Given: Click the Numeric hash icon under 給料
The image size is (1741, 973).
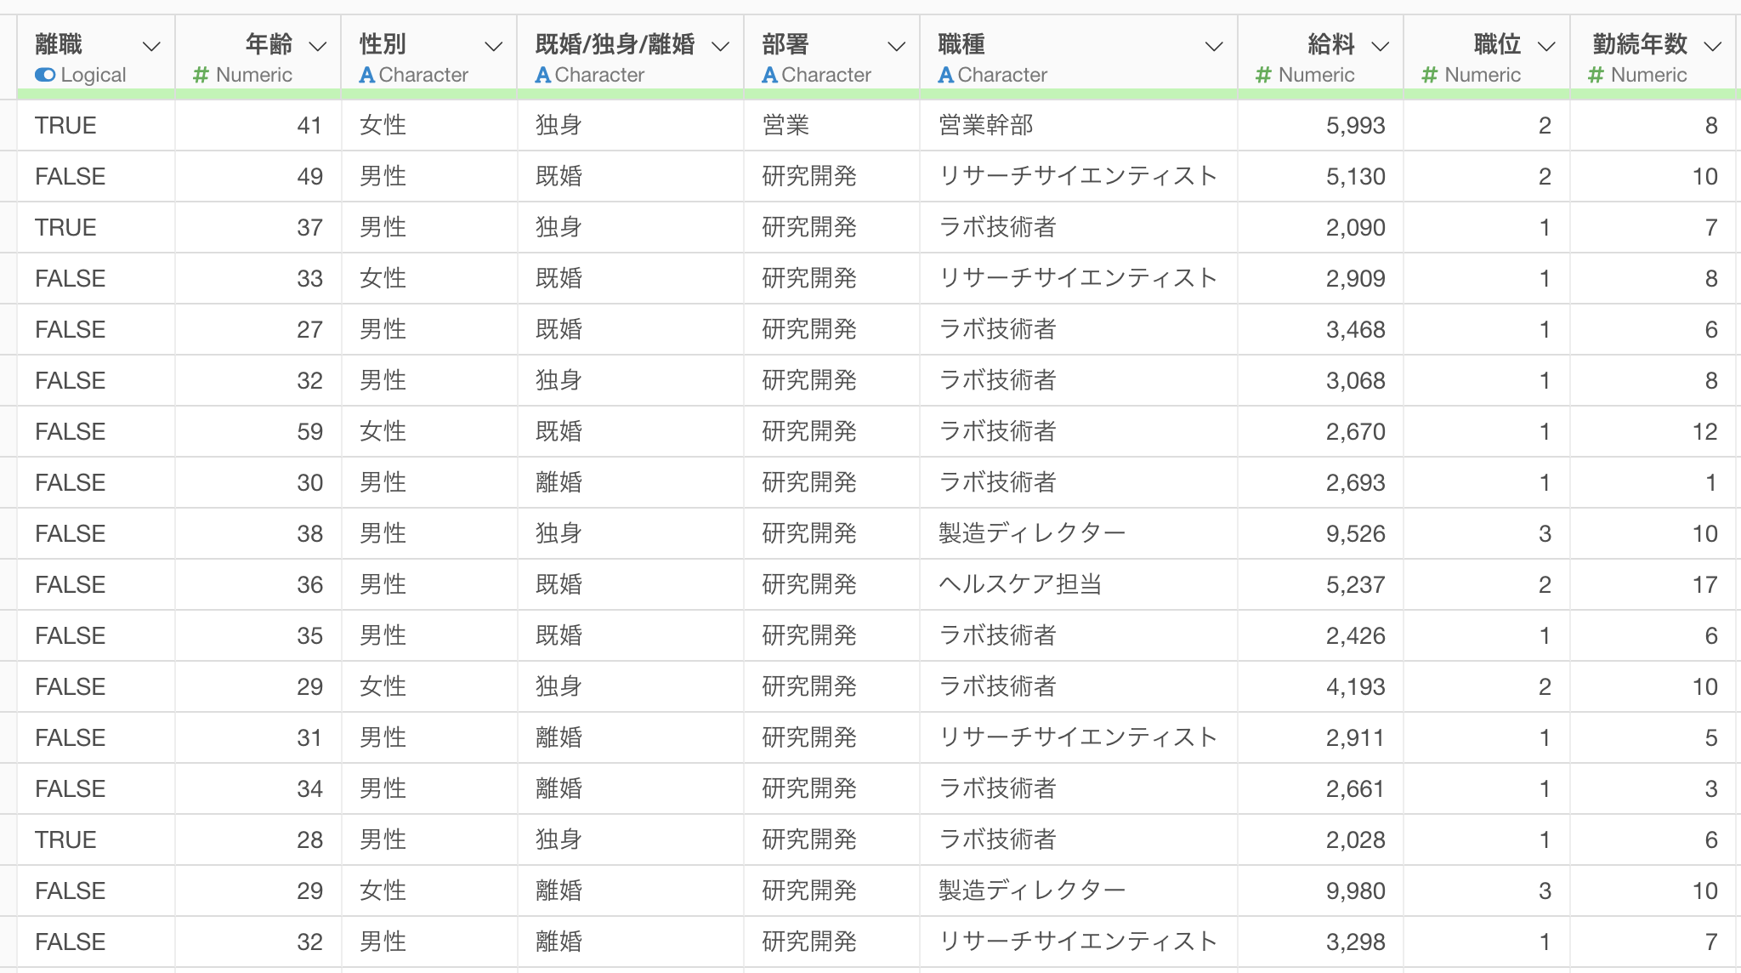Looking at the screenshot, I should tap(1263, 75).
